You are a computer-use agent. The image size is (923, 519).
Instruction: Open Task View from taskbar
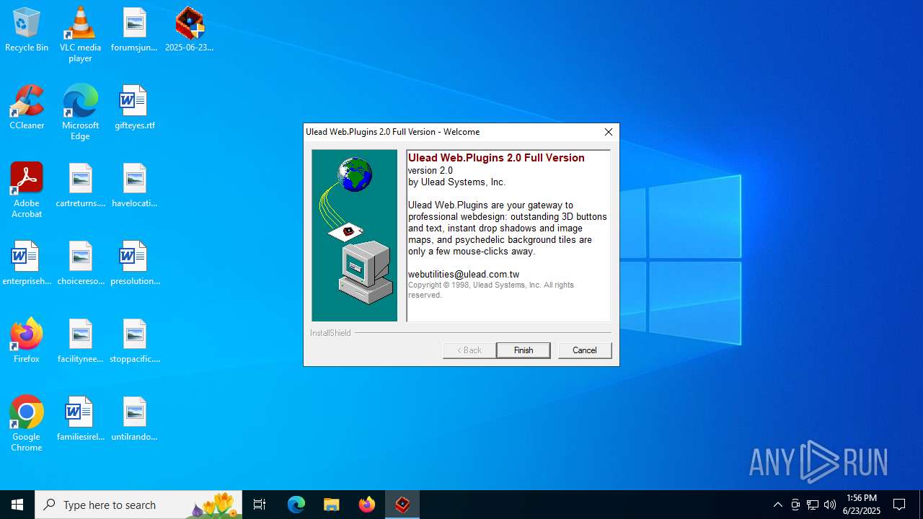[260, 505]
